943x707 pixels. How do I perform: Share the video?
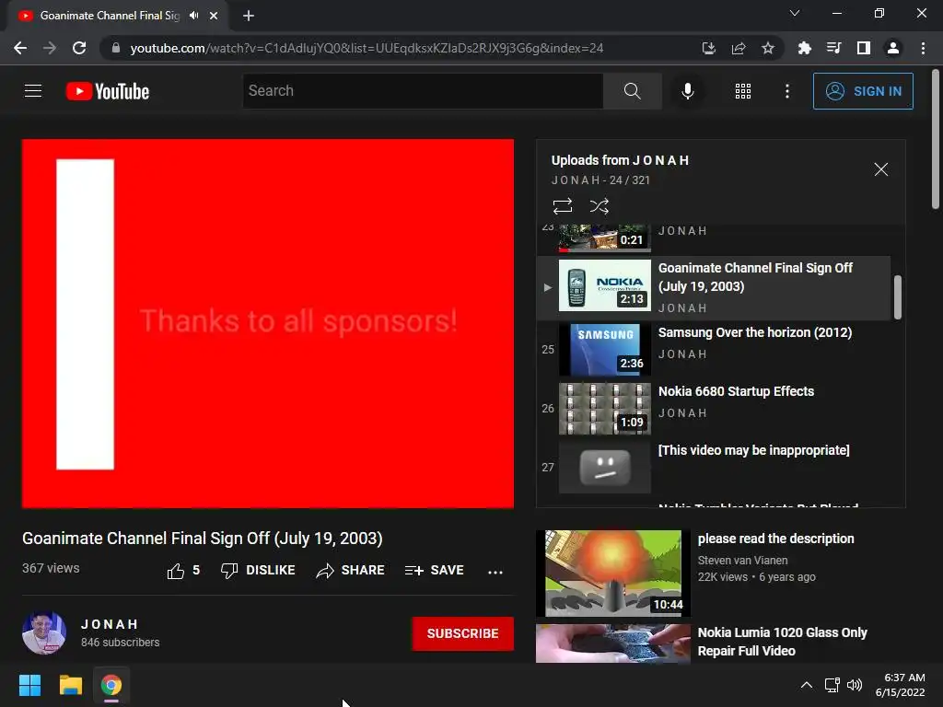[x=350, y=571]
